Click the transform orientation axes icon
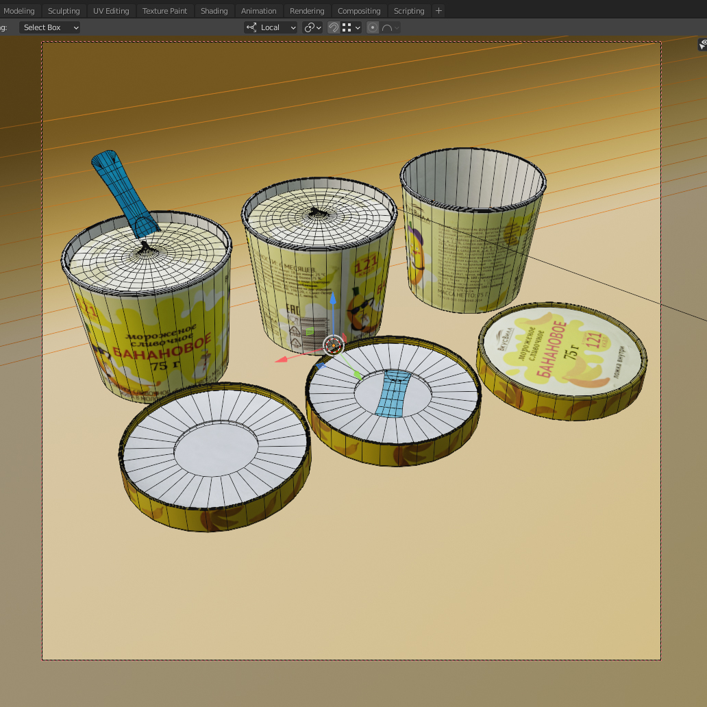707x707 pixels. 251,27
